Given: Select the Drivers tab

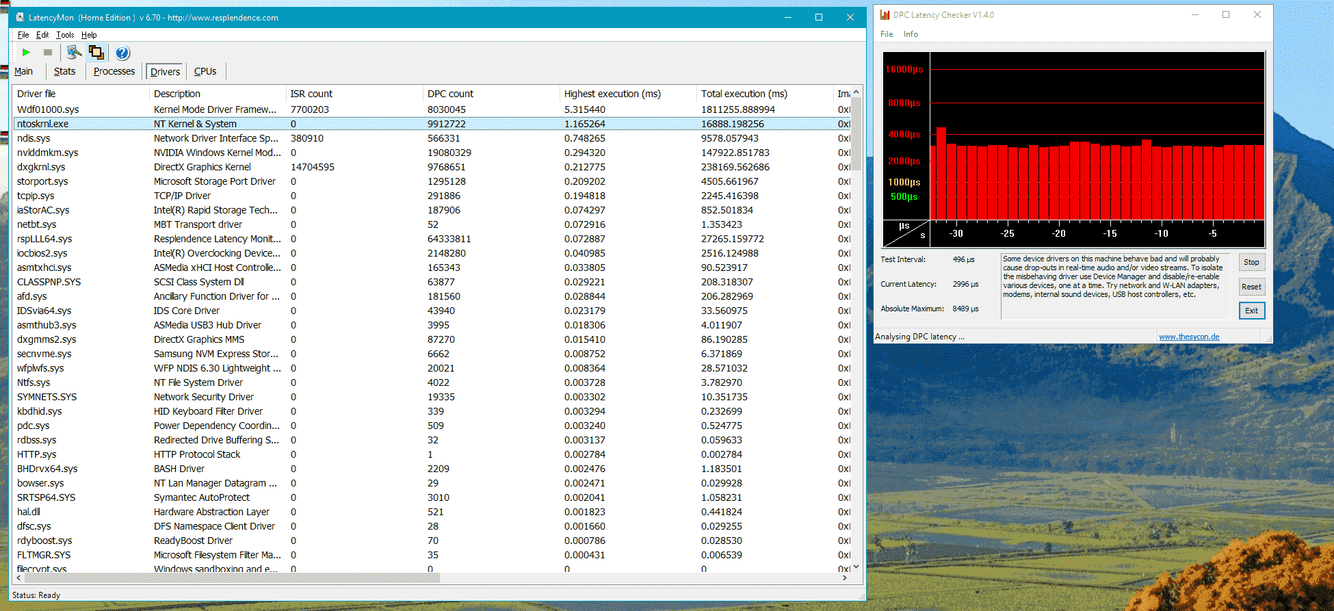Looking at the screenshot, I should tap(166, 72).
